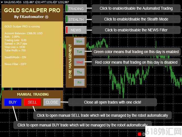This screenshot has width=182, height=137.
Task: Click the Account Balance= 2388.91 USD line
Action: click(x=24, y=33)
